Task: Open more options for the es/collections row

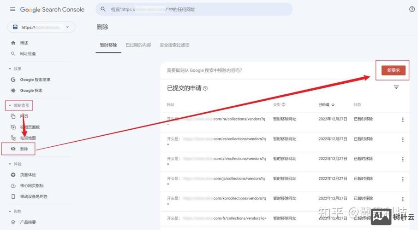Action: click(403, 139)
